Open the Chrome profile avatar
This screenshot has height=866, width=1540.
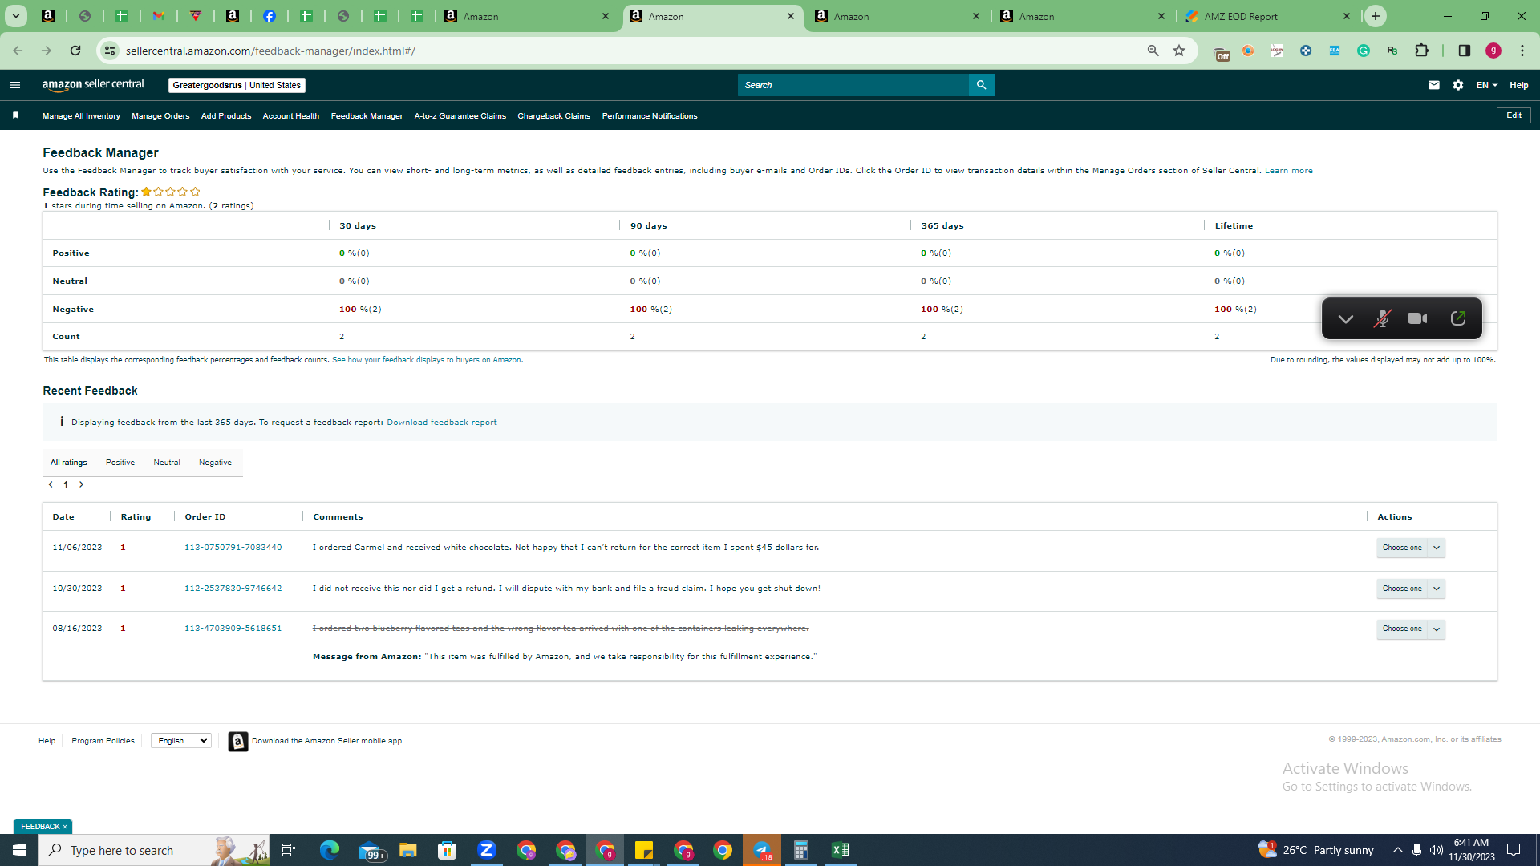coord(1493,51)
